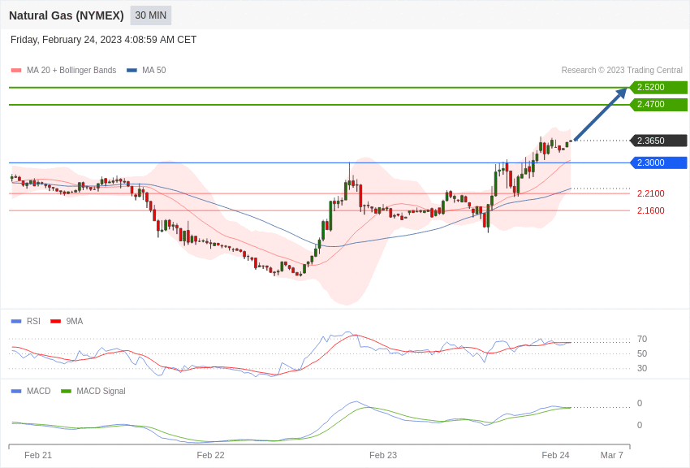Image resolution: width=690 pixels, height=468 pixels.
Task: Click the MA 20 + Bollinger Bands legend swatch
Action: [x=16, y=71]
